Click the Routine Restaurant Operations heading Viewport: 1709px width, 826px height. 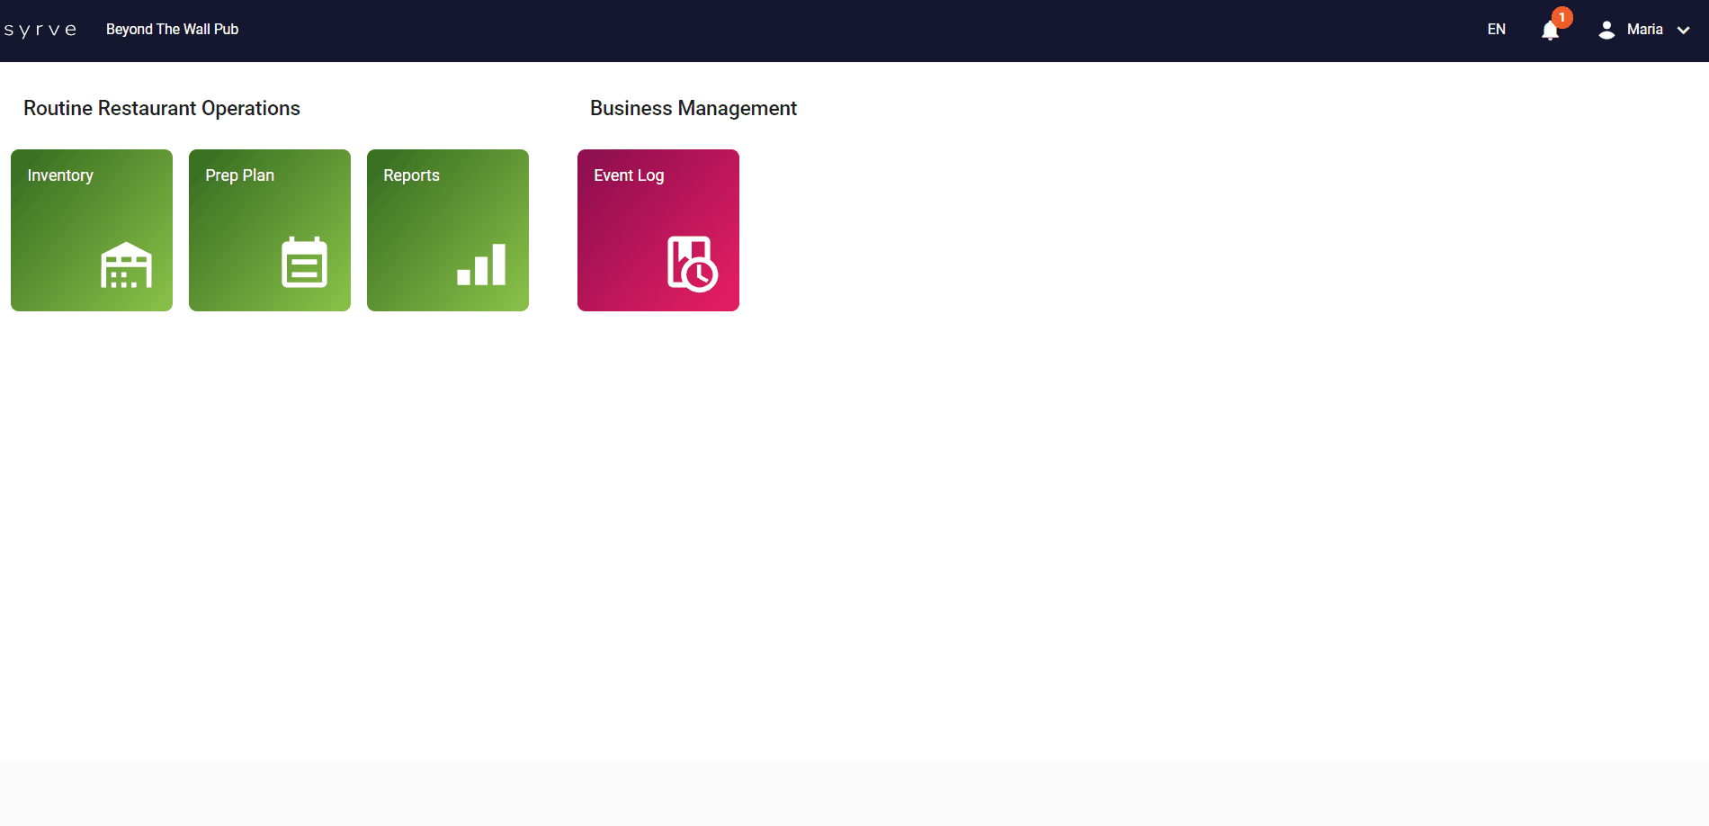click(162, 108)
